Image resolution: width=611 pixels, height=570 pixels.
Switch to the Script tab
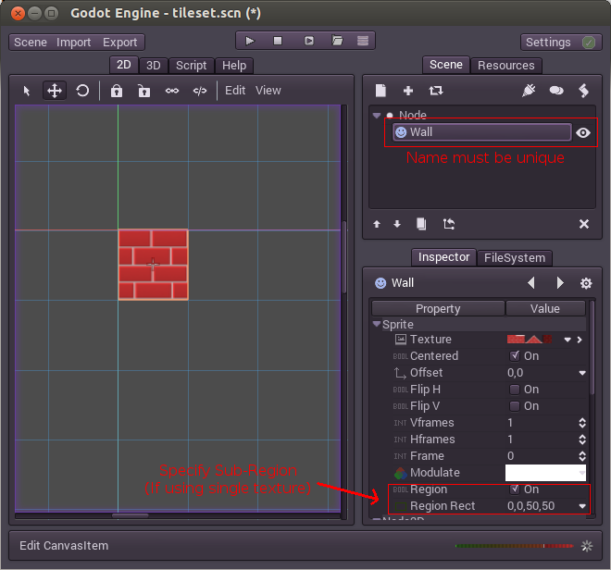[x=192, y=66]
